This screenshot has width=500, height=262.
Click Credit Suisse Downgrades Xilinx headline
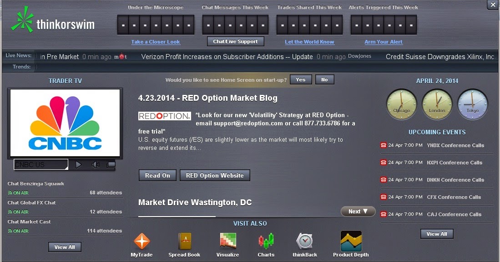(440, 57)
